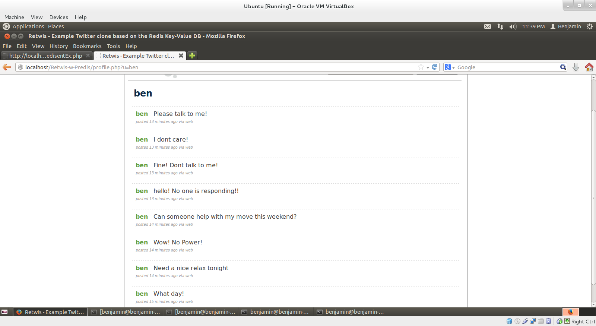Go to the Firefox home page

589,67
